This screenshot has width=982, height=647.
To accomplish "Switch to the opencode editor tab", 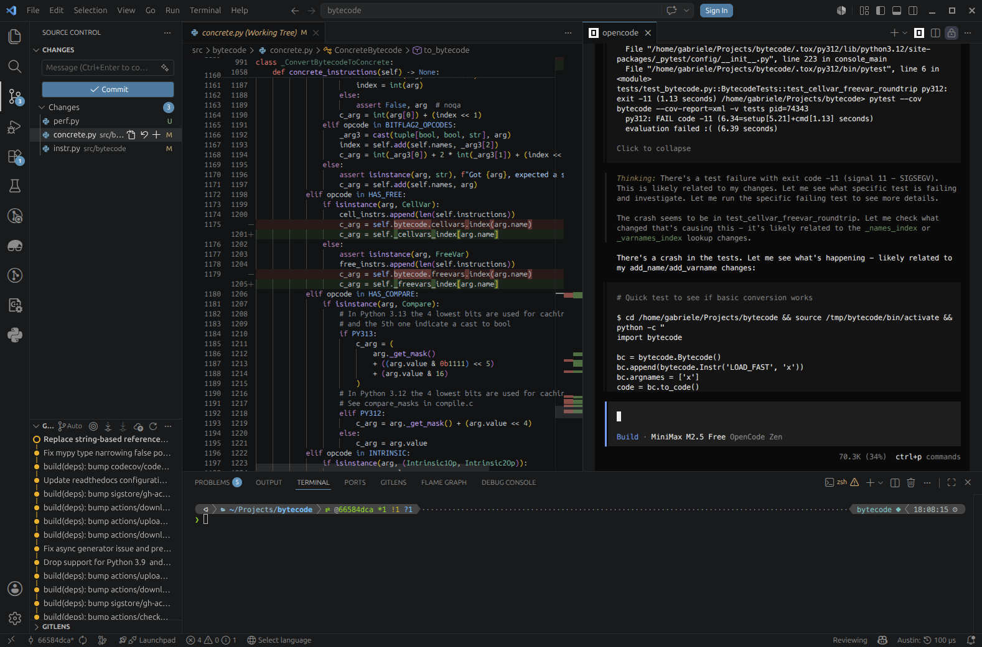I will [x=620, y=33].
